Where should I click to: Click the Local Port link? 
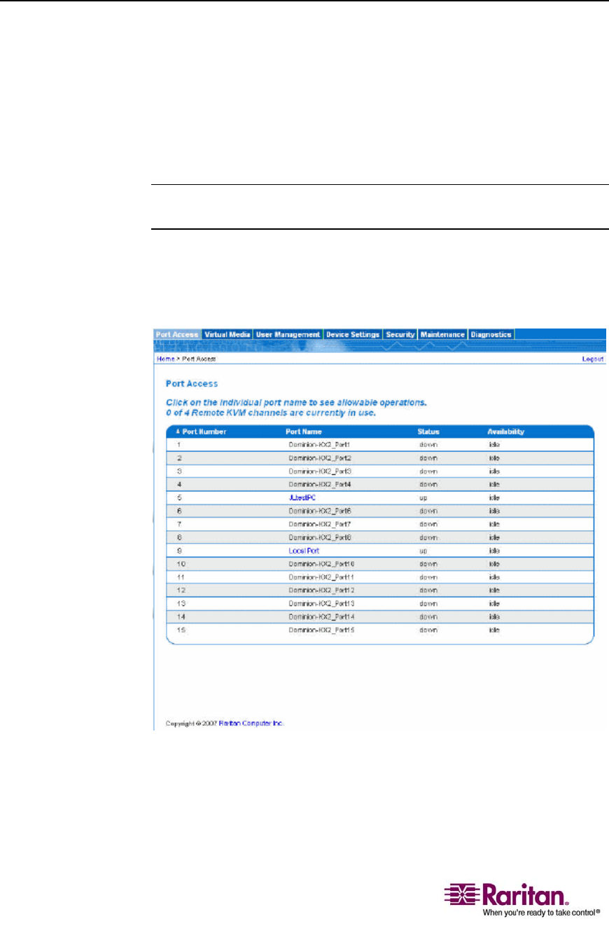tap(304, 551)
